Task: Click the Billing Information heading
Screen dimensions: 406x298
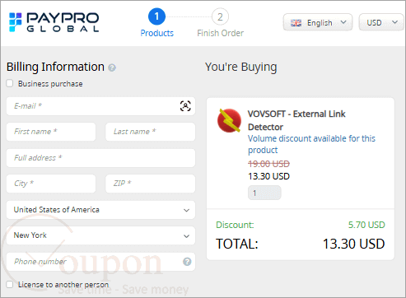Action: 55,67
